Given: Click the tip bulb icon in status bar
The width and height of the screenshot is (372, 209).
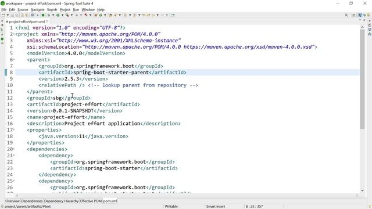Looking at the screenshot, I should [370, 207].
